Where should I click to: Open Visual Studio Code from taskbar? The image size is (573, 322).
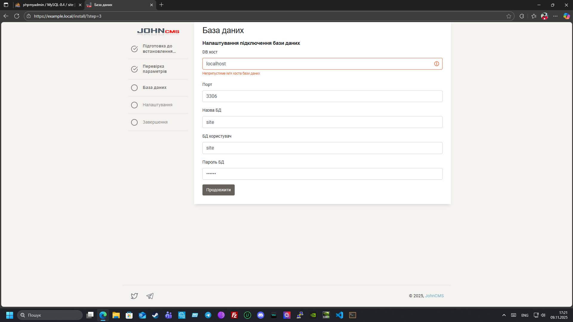click(339, 315)
